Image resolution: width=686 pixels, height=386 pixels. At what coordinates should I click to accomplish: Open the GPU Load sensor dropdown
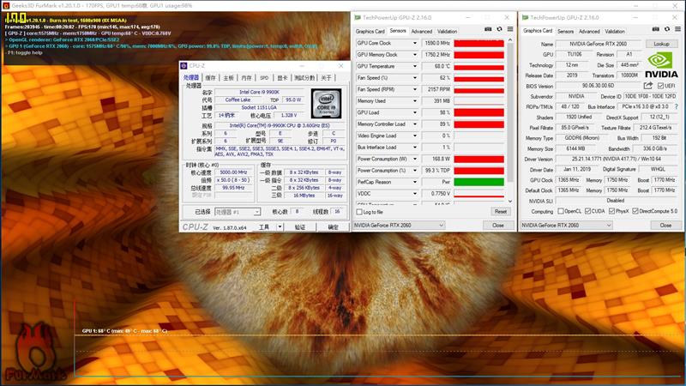[415, 112]
